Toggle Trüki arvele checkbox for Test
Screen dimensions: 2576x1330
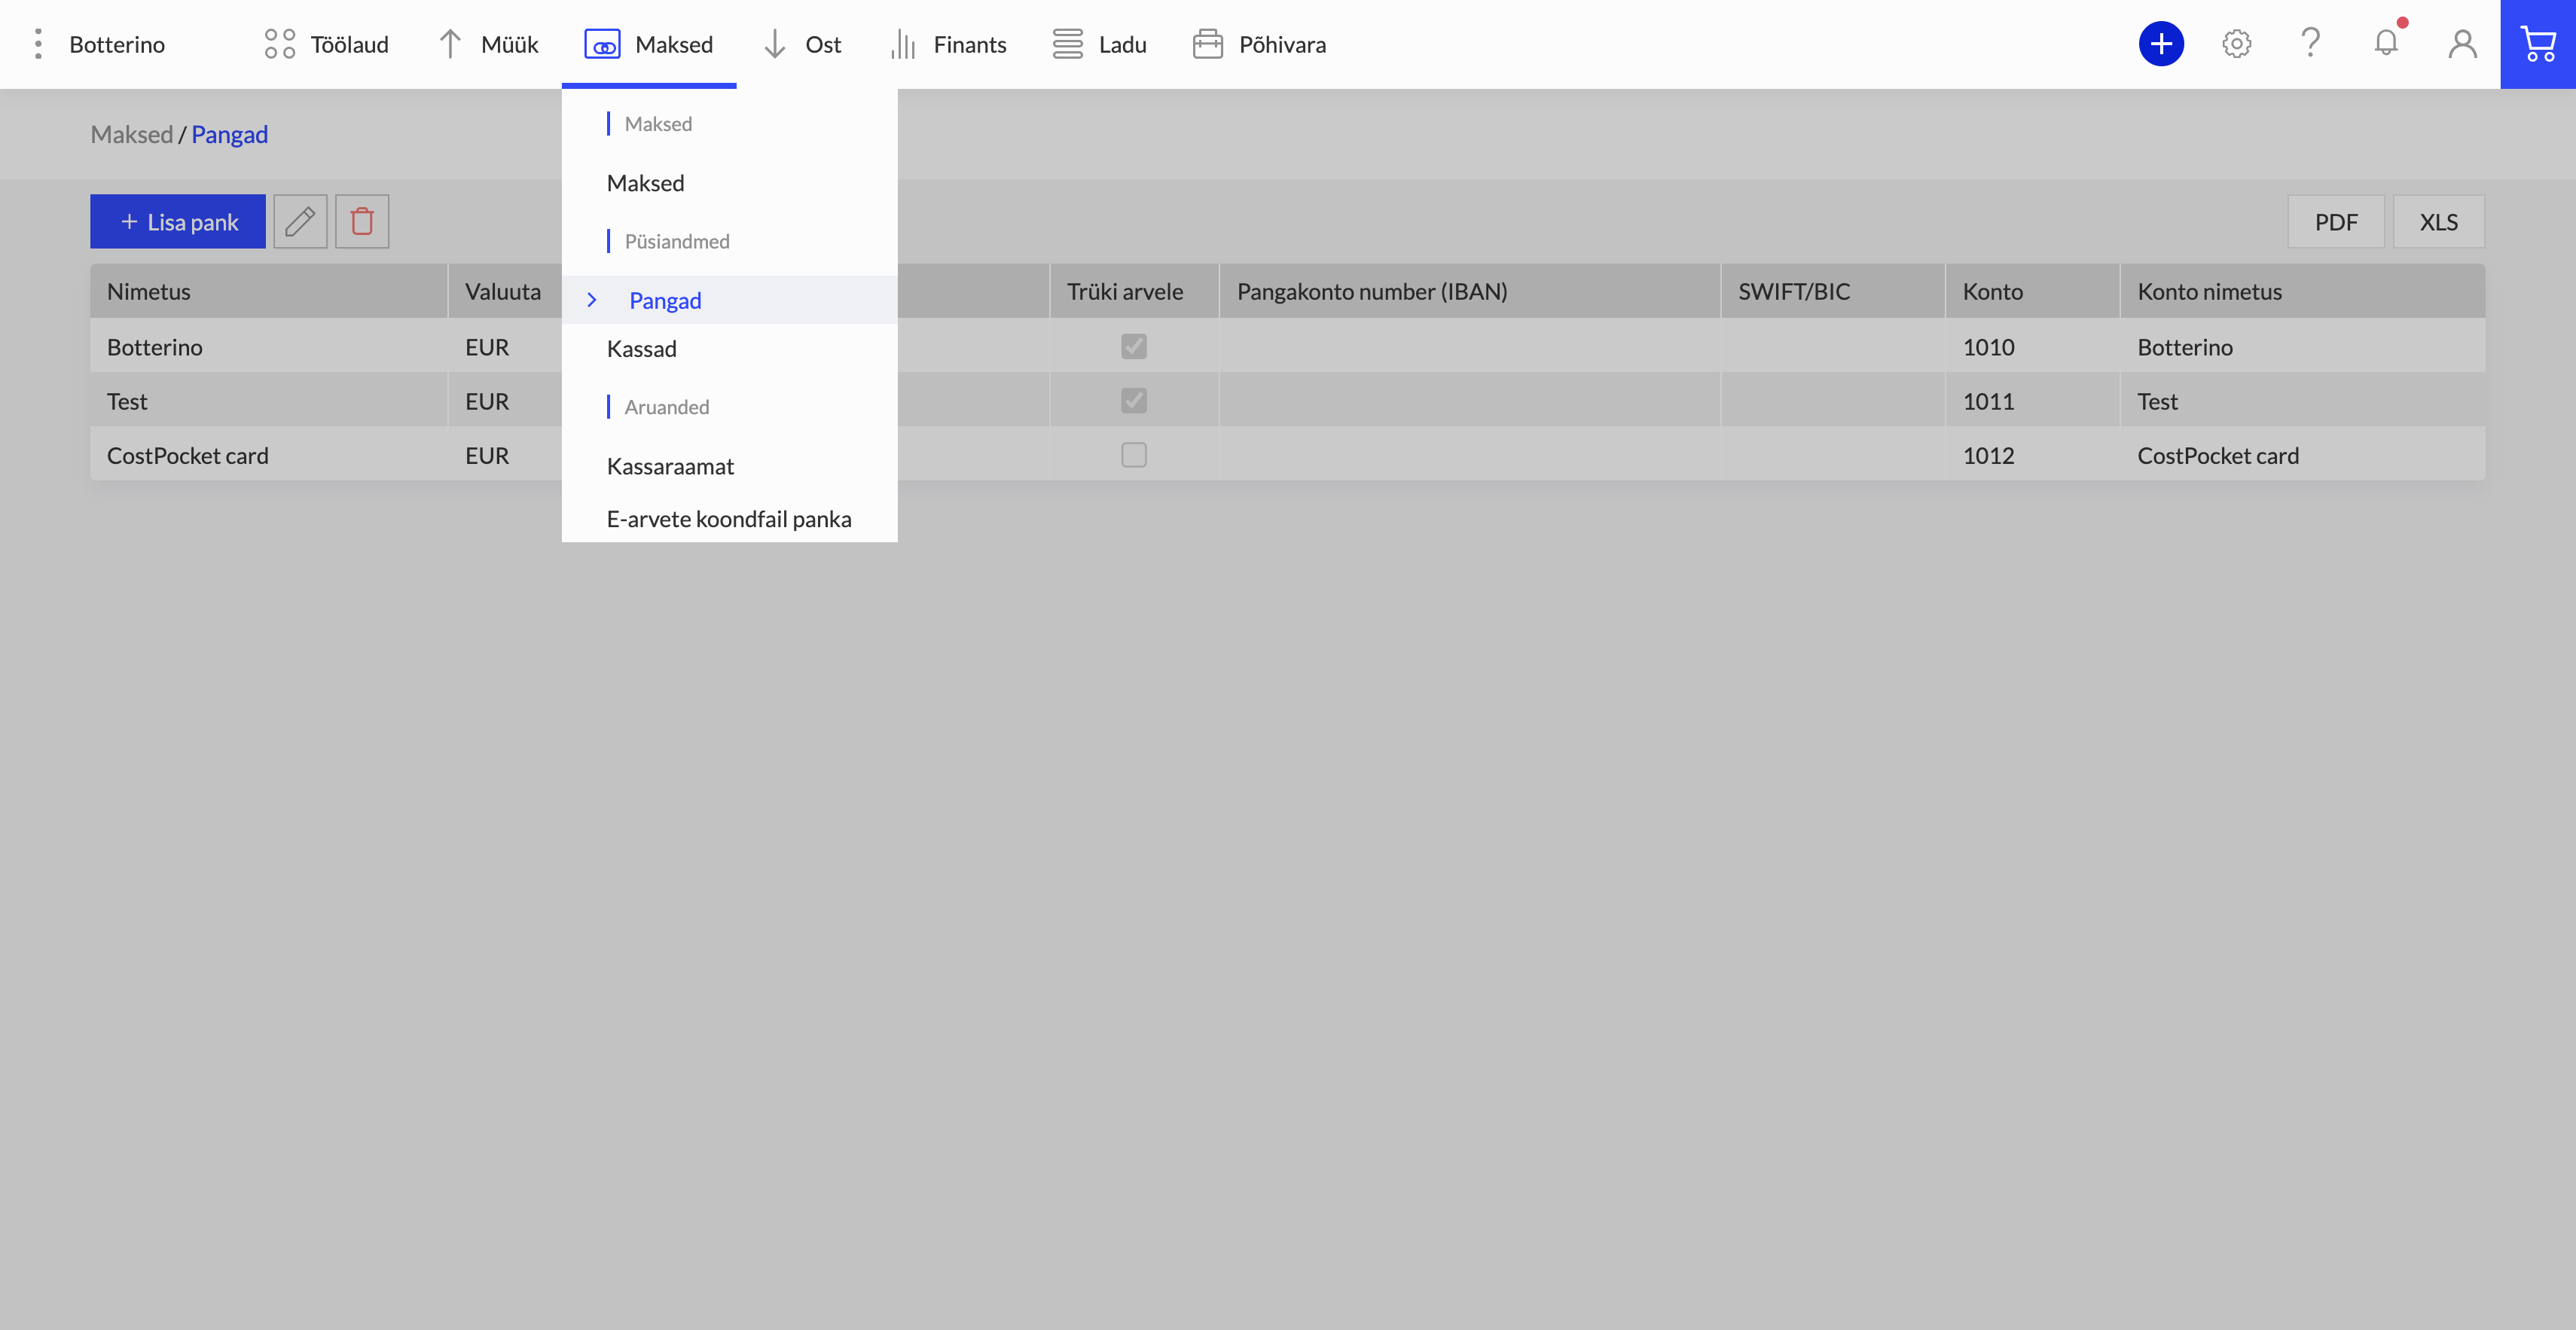[1134, 400]
